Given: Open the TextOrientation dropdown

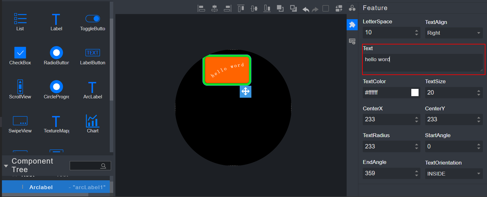Looking at the screenshot, I should click(454, 174).
